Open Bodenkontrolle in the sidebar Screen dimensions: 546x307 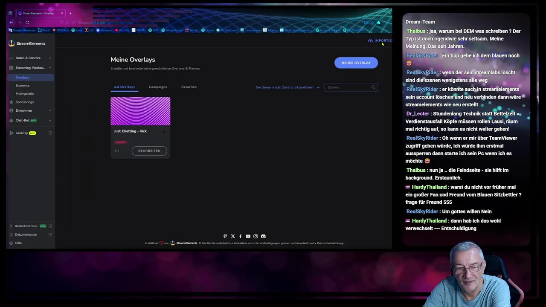[26, 226]
